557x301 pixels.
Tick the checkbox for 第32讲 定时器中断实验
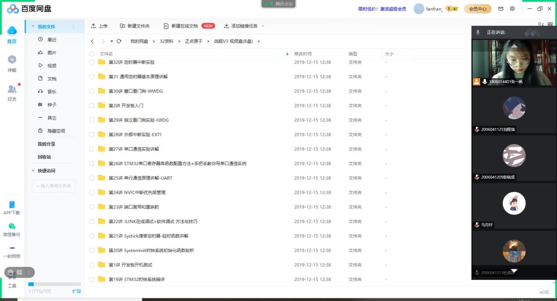(x=92, y=62)
